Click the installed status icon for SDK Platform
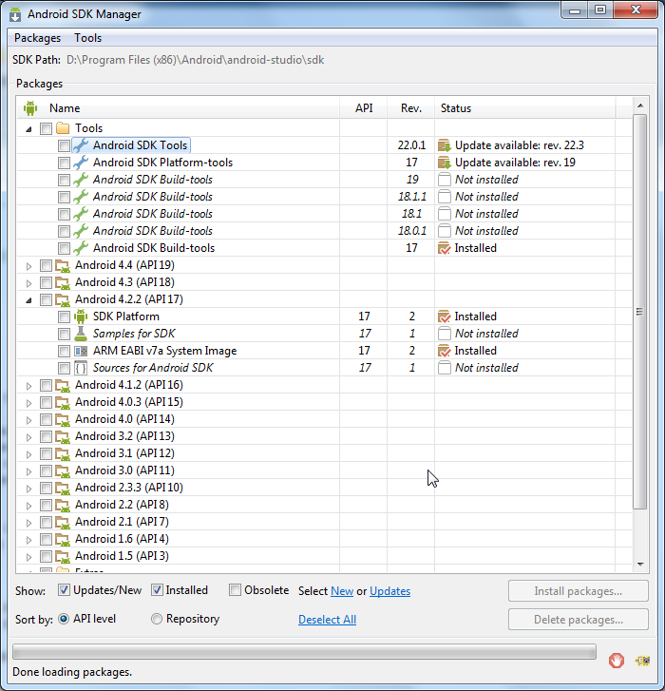Viewport: 665px width, 691px height. [x=445, y=317]
